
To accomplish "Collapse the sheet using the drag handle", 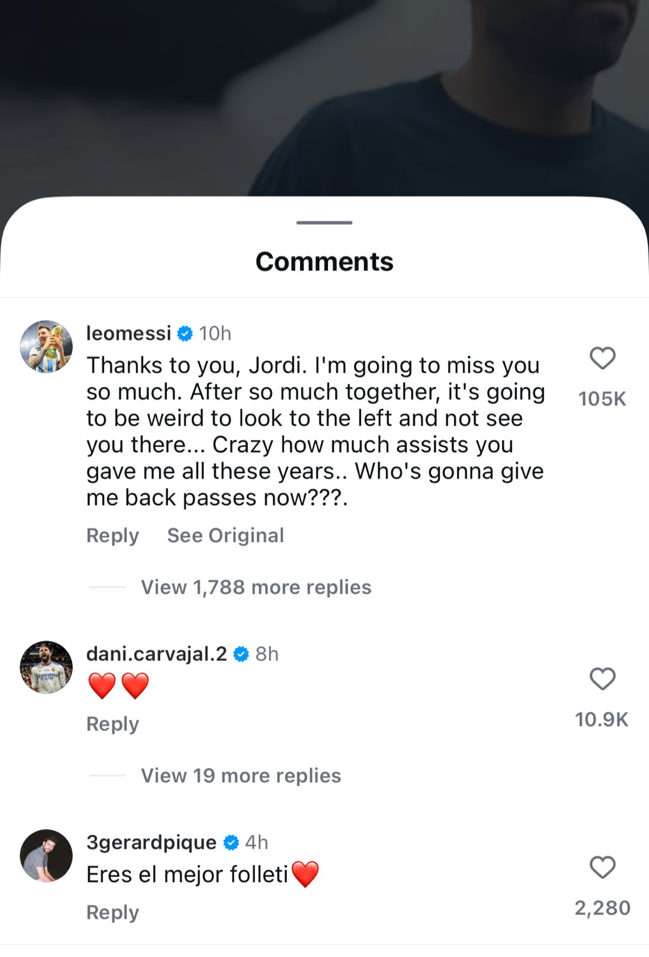I will (324, 223).
